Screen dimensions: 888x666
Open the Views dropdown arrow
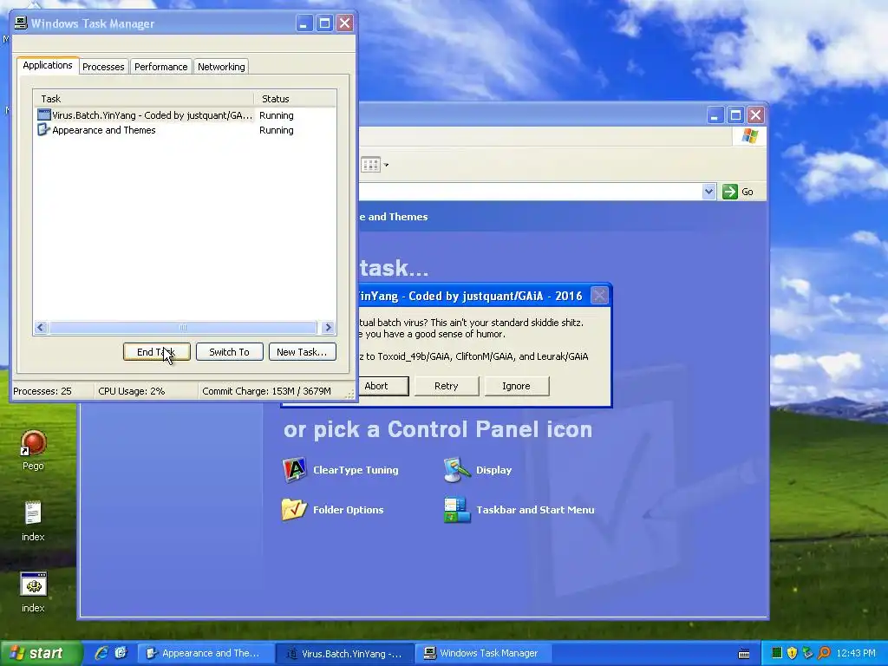[386, 165]
